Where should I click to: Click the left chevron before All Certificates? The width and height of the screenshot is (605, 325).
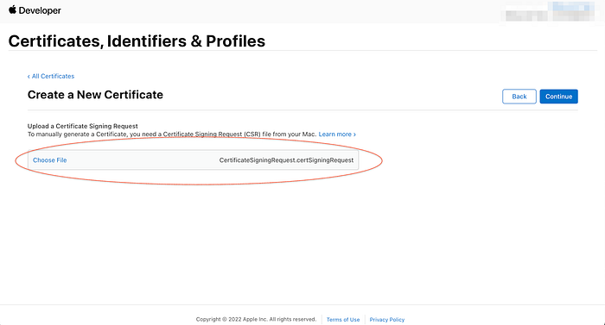point(29,77)
